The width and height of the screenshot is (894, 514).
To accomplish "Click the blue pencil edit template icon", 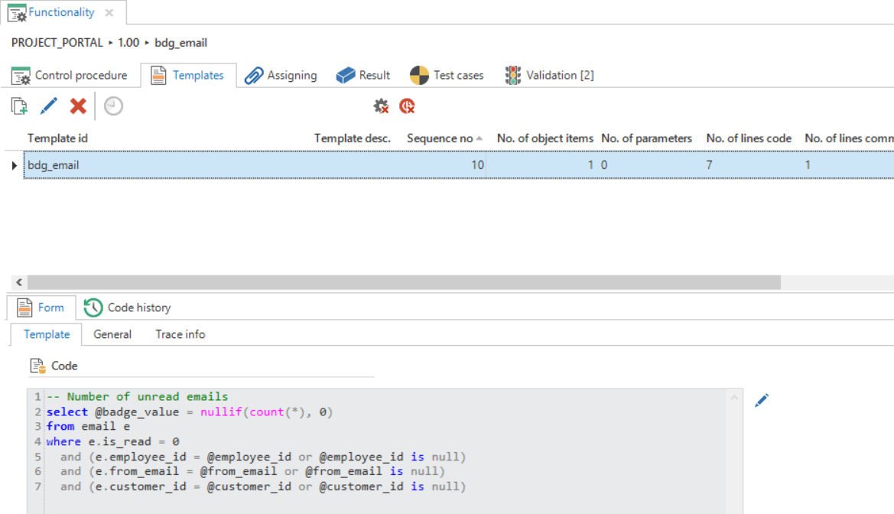I will pos(49,106).
